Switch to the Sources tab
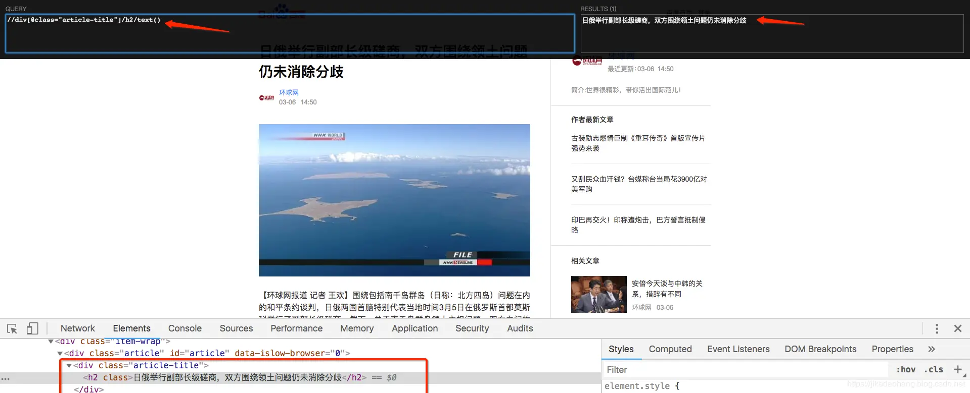 (236, 328)
